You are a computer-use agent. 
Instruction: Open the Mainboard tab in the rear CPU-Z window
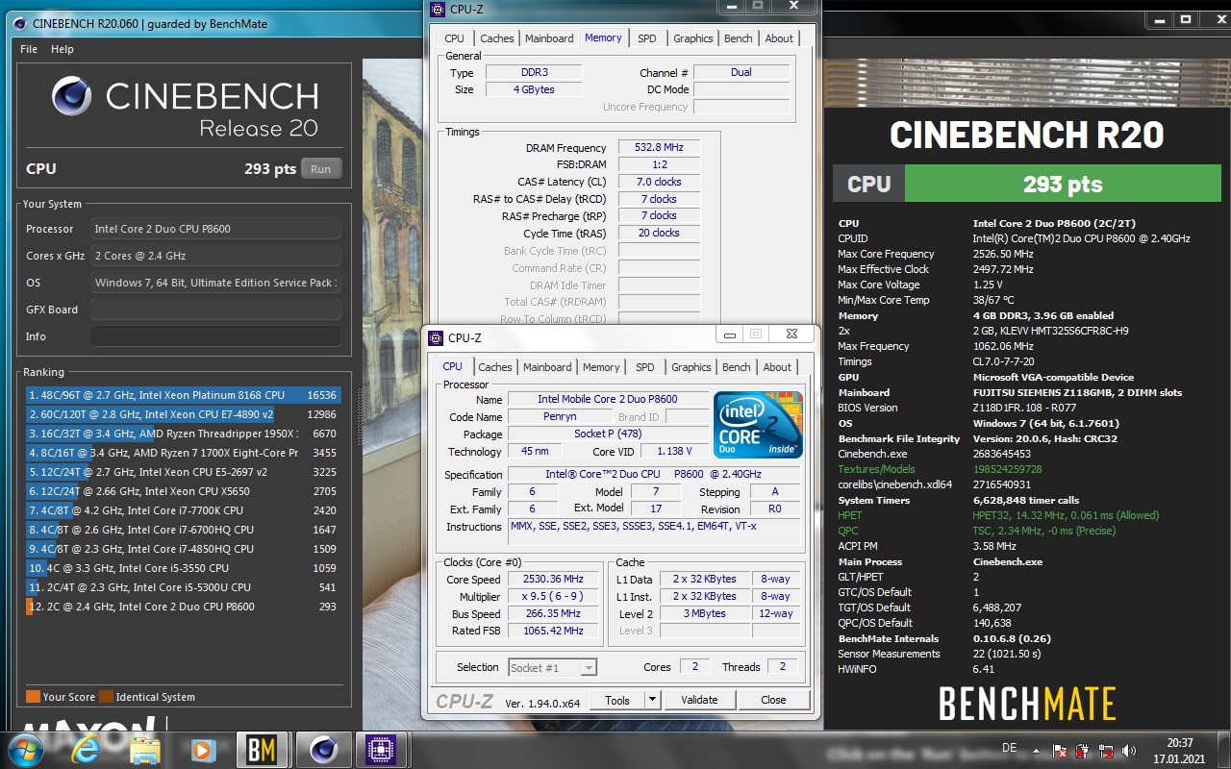[549, 38]
